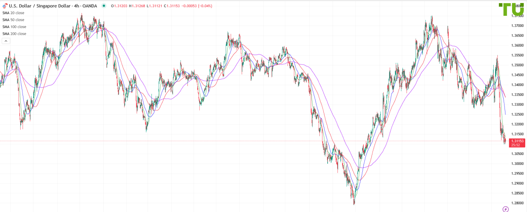Image resolution: width=527 pixels, height=212 pixels.
Task: Click the high value H1.31268
Action: click(x=137, y=6)
